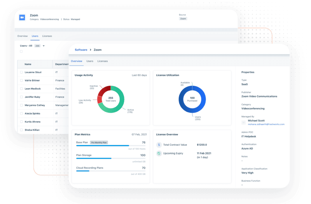The width and height of the screenshot is (311, 204).
Task: Check the box for Maryanna Cathey
Action: 21,105
